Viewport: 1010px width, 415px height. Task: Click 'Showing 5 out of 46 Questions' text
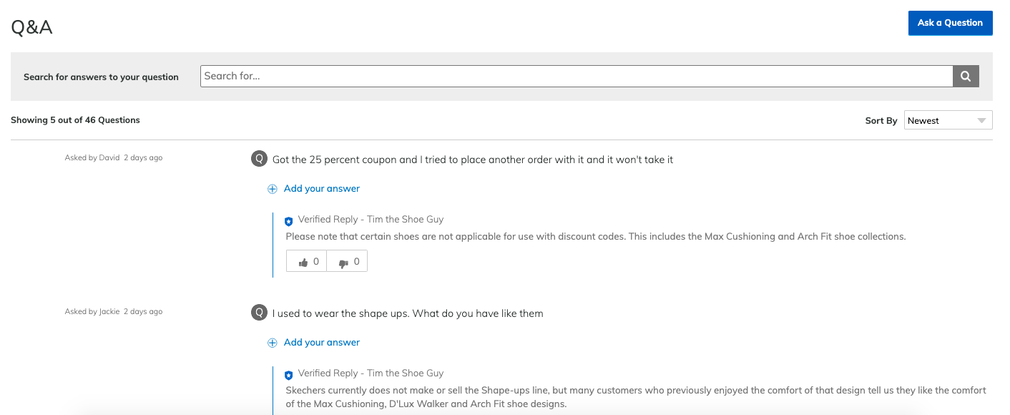pyautogui.click(x=75, y=120)
